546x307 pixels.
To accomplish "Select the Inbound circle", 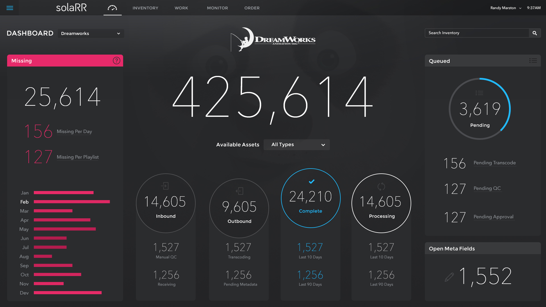I will pyautogui.click(x=166, y=203).
